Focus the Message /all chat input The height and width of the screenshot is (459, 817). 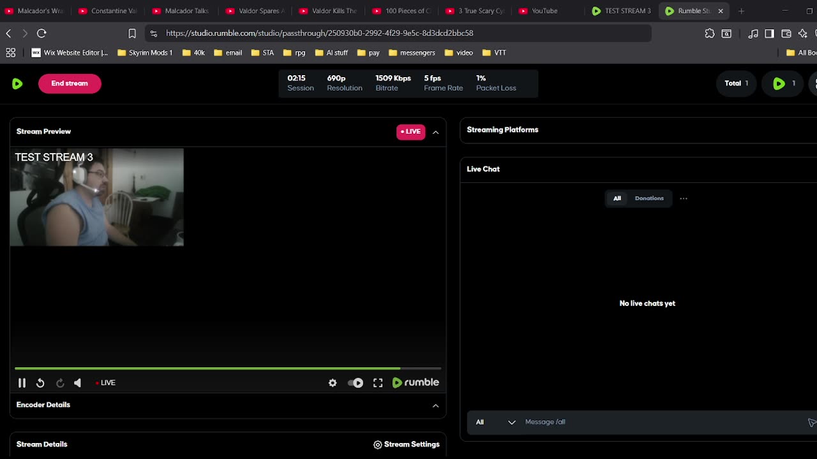click(661, 422)
